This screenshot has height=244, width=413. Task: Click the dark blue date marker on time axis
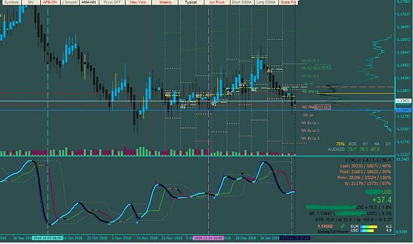click(295, 238)
